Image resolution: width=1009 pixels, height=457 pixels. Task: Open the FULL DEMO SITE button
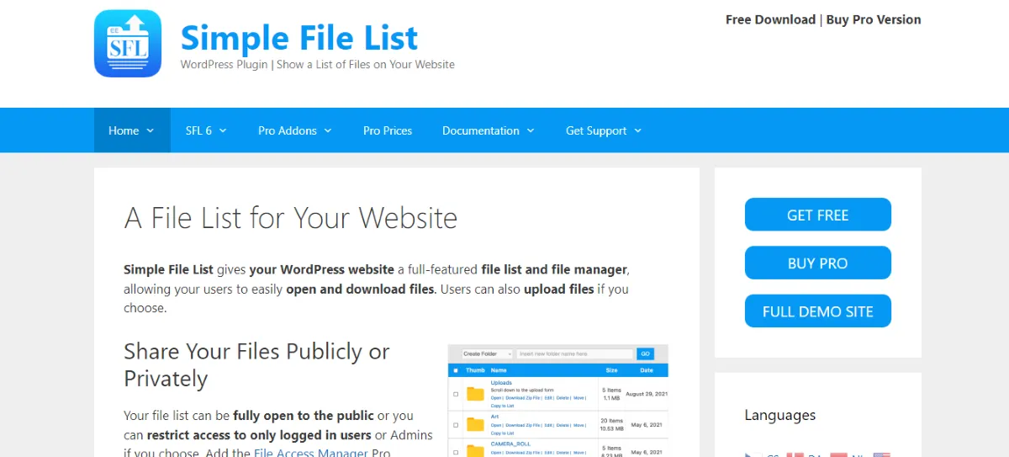click(x=817, y=311)
